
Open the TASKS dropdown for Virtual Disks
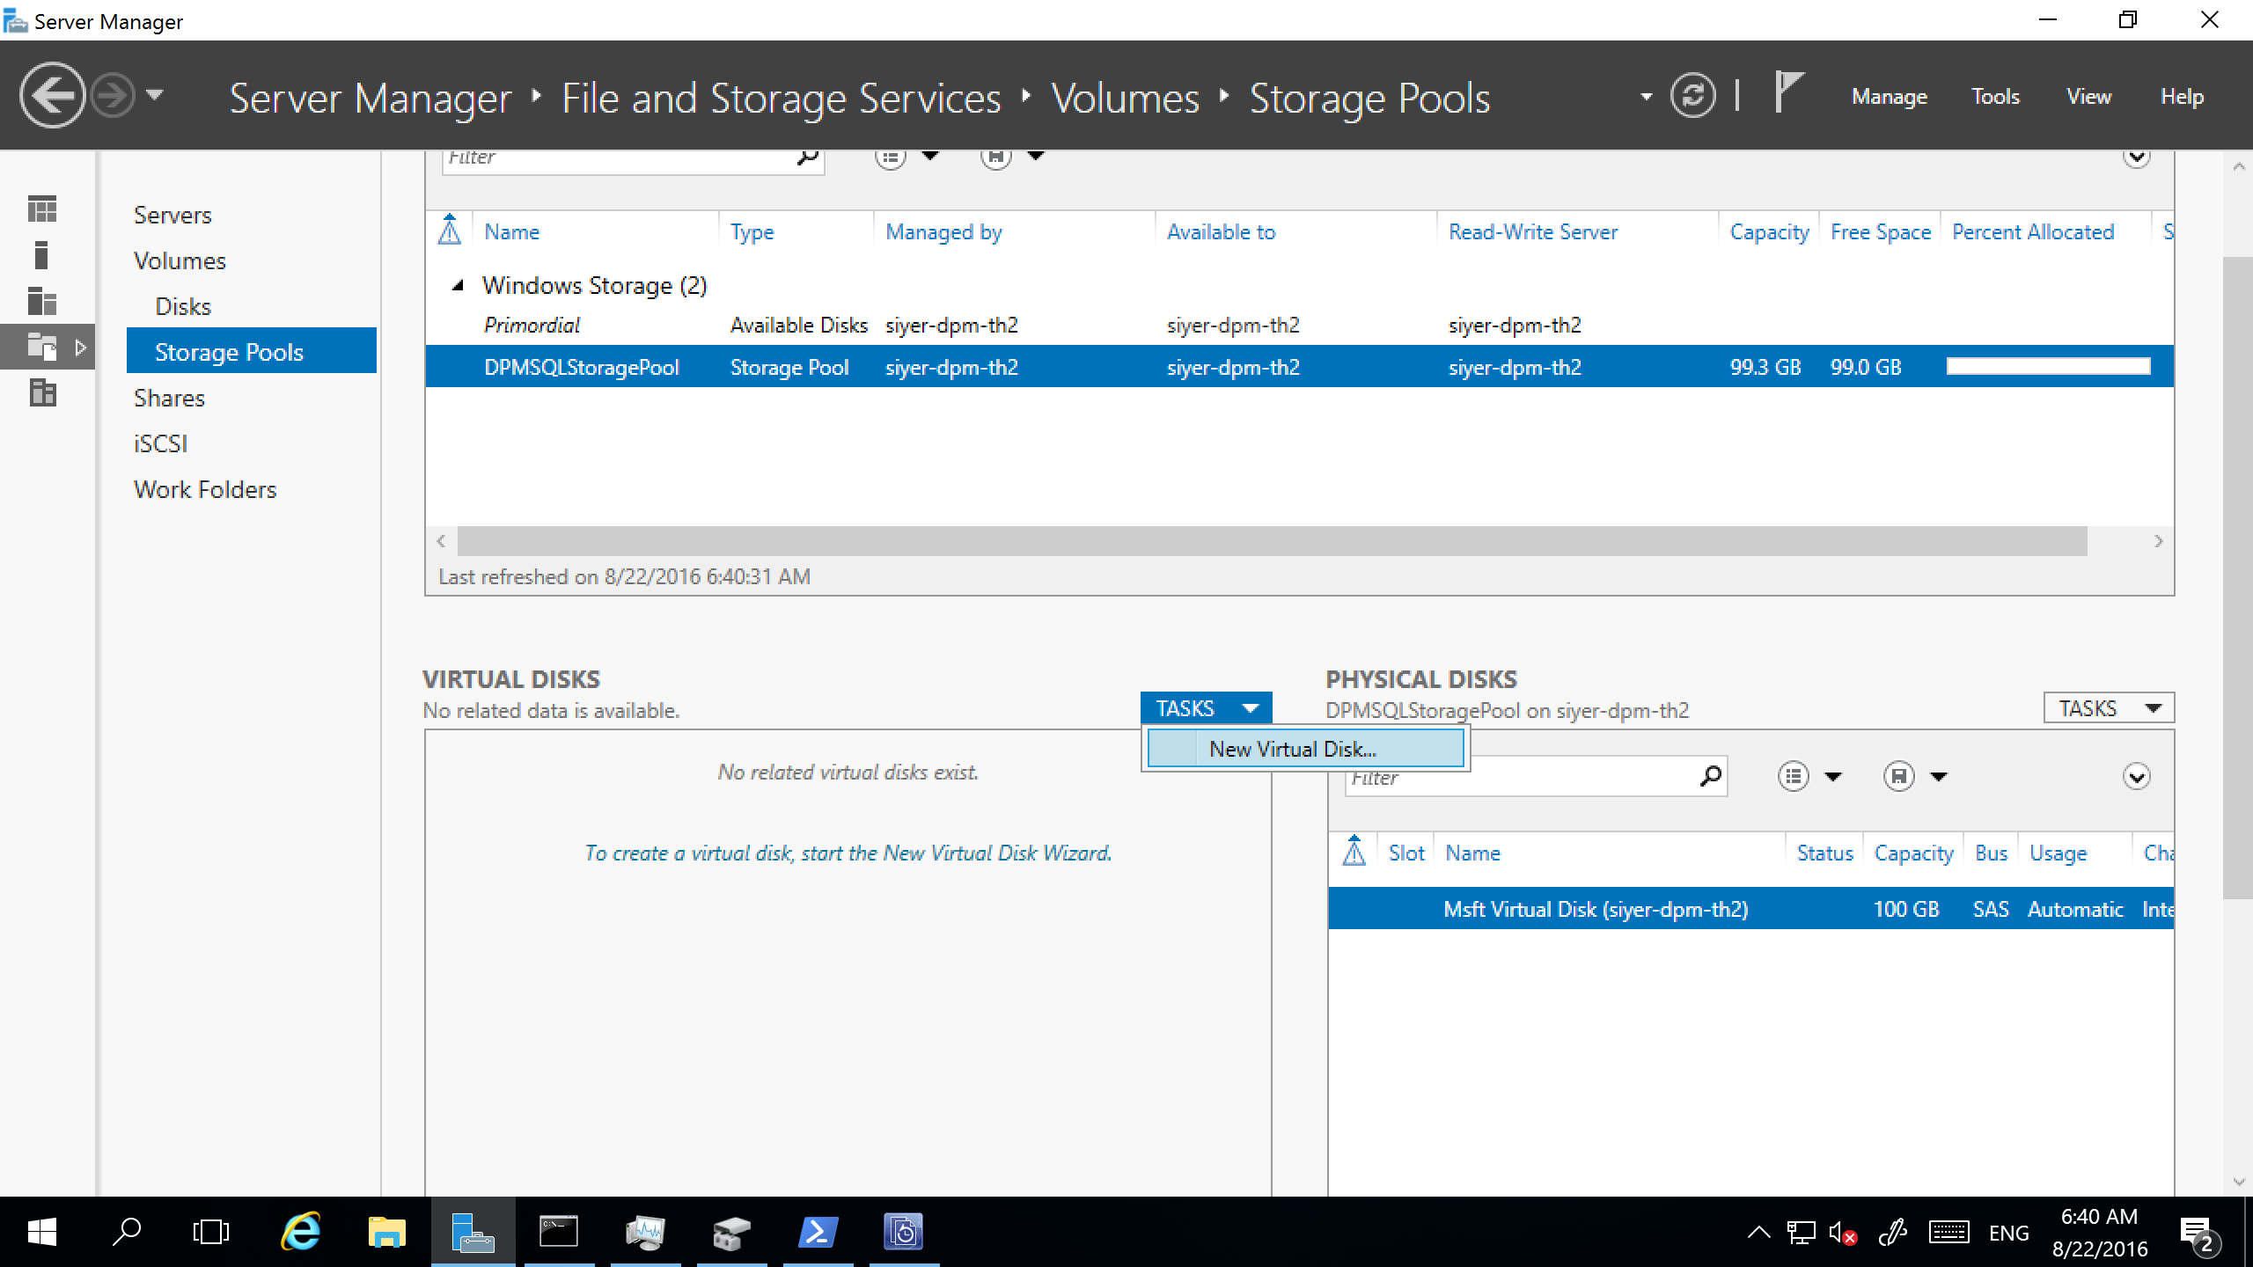pos(1206,708)
